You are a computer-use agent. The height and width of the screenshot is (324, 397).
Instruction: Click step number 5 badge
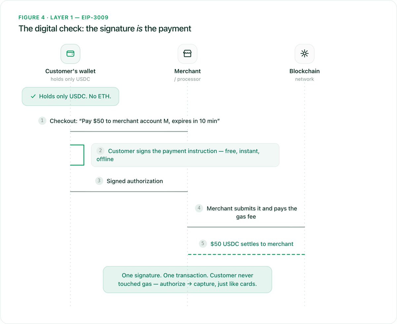click(203, 244)
